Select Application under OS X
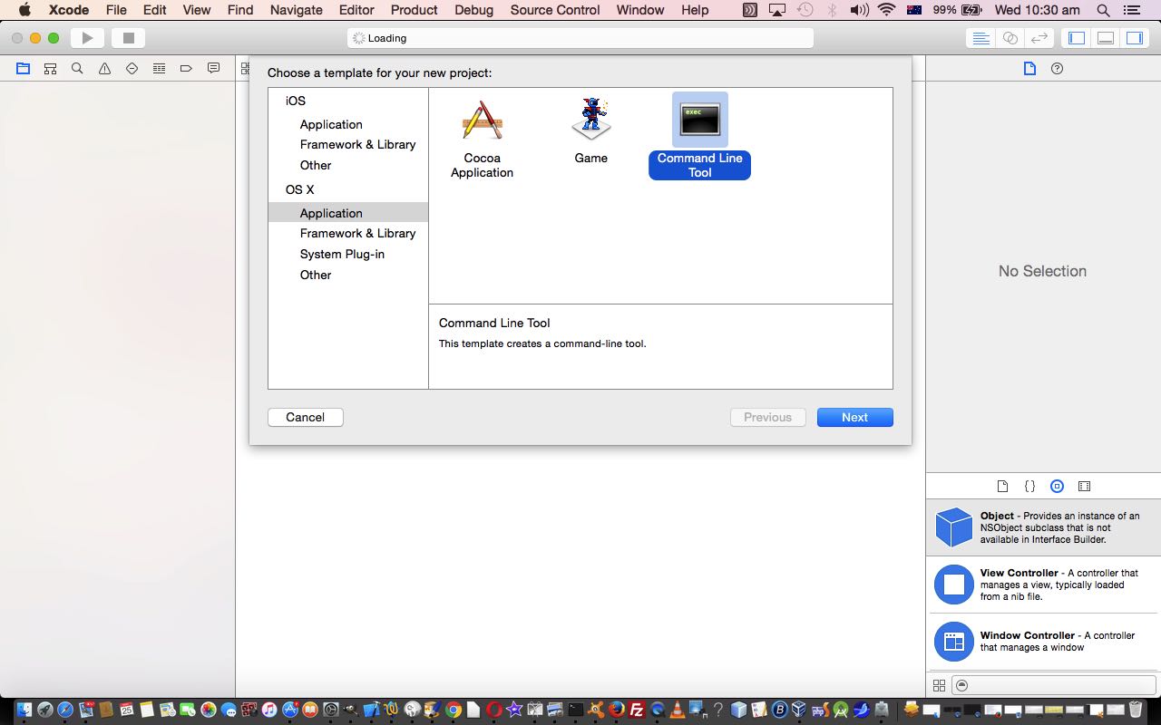 tap(347, 213)
